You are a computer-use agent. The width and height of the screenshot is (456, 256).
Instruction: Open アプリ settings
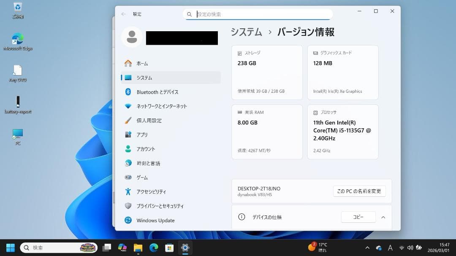coord(171,135)
